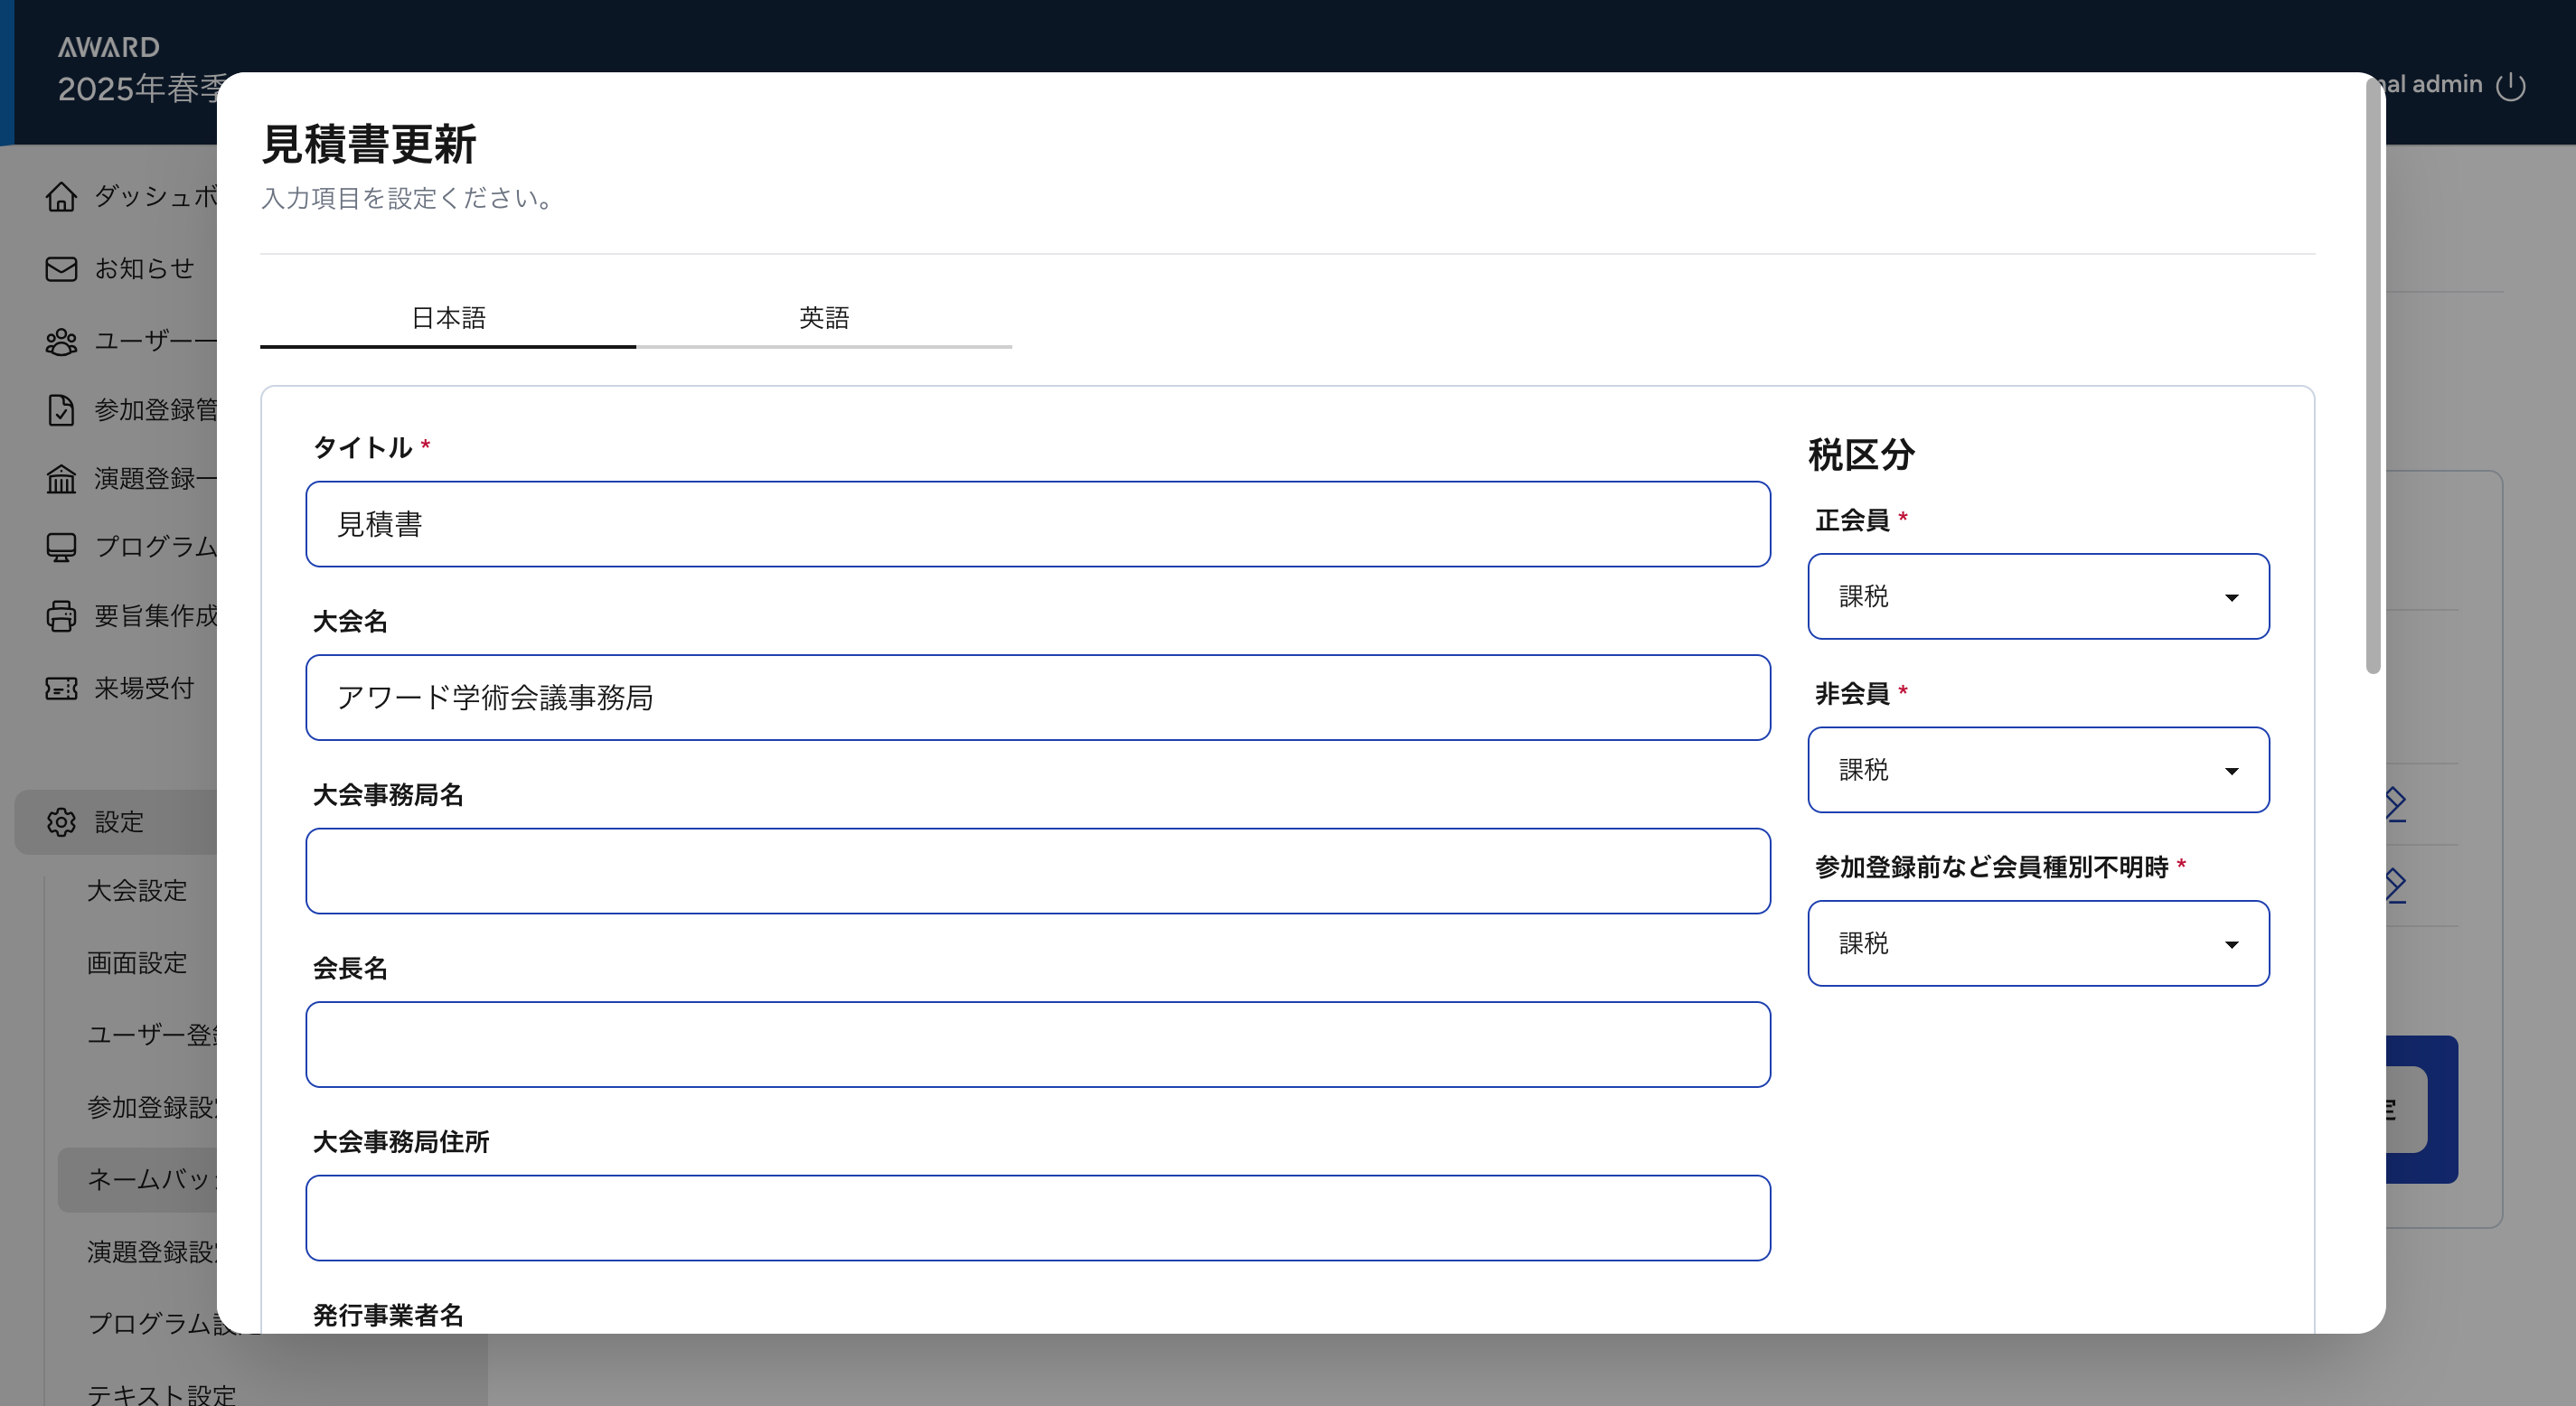Click the プログラム monitor icon
Viewport: 2576px width, 1406px height.
click(61, 547)
